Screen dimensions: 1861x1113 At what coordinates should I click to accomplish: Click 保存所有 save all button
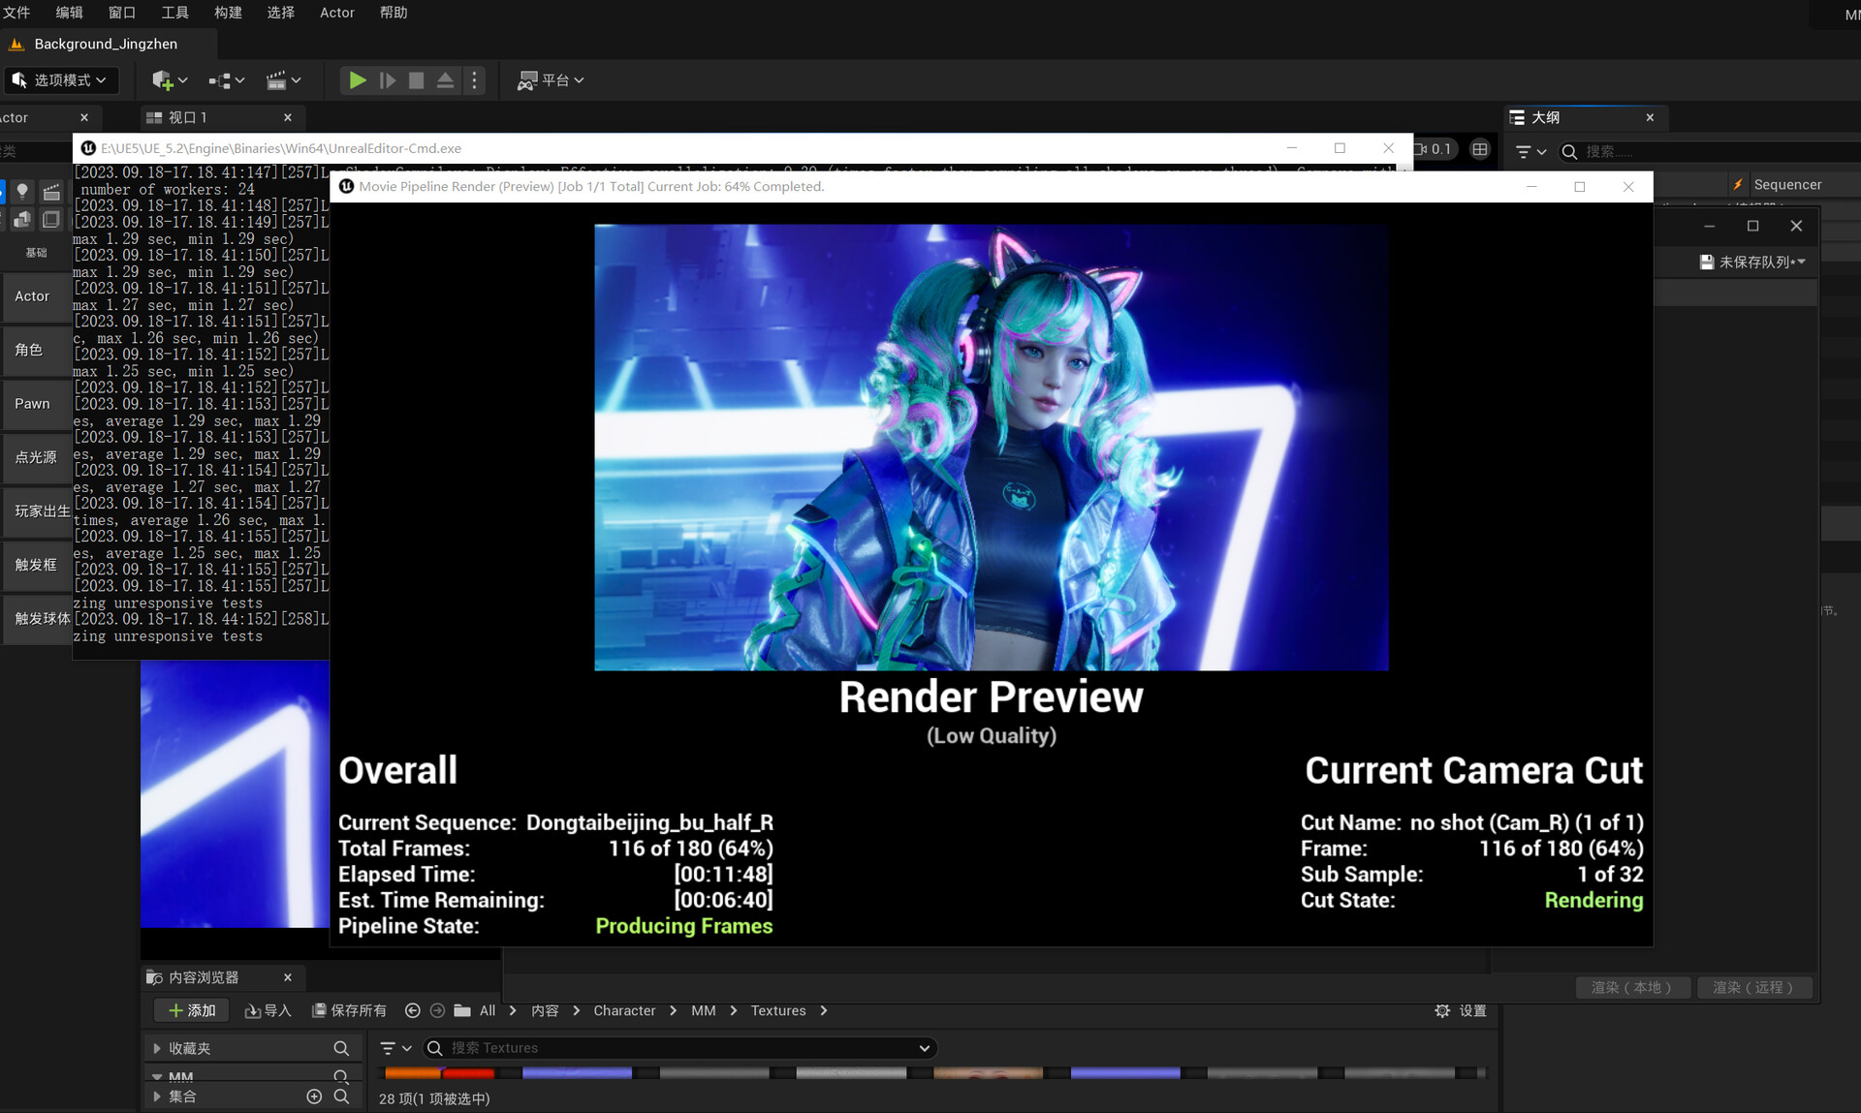tap(349, 1010)
